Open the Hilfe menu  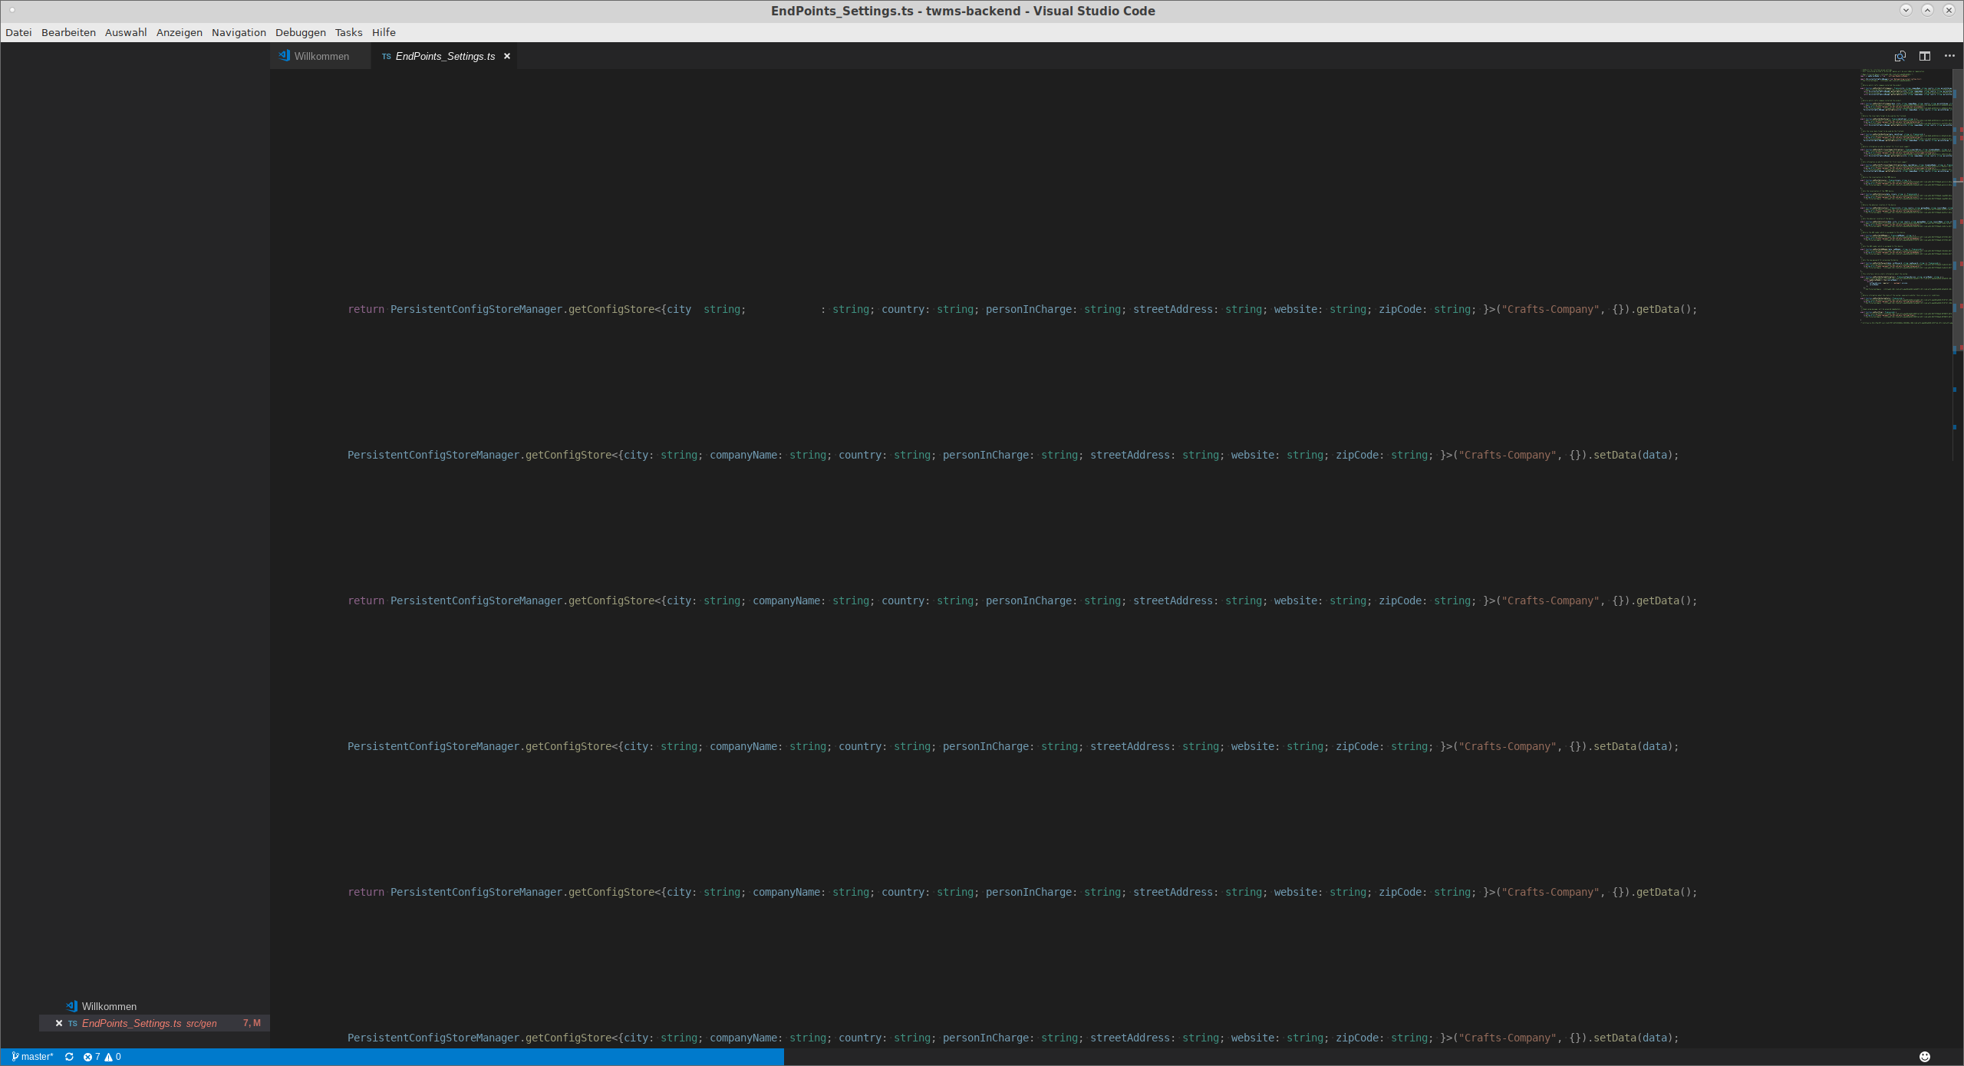[x=384, y=32]
